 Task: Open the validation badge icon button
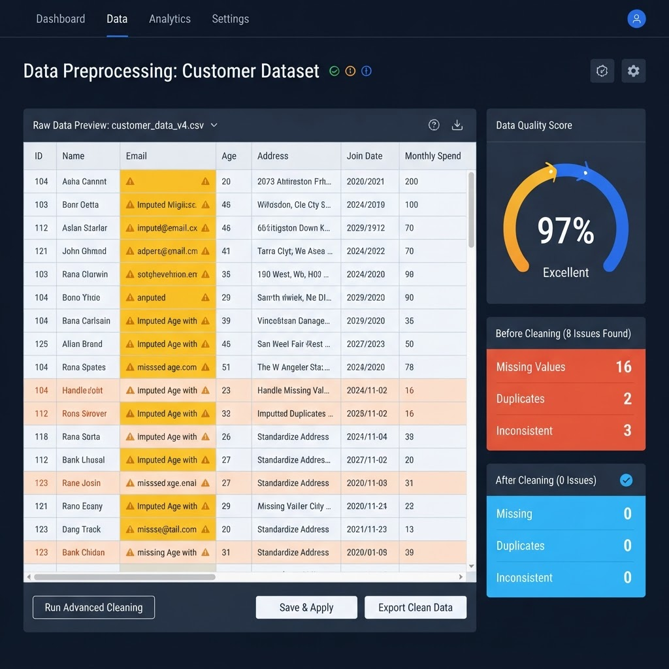coord(602,71)
